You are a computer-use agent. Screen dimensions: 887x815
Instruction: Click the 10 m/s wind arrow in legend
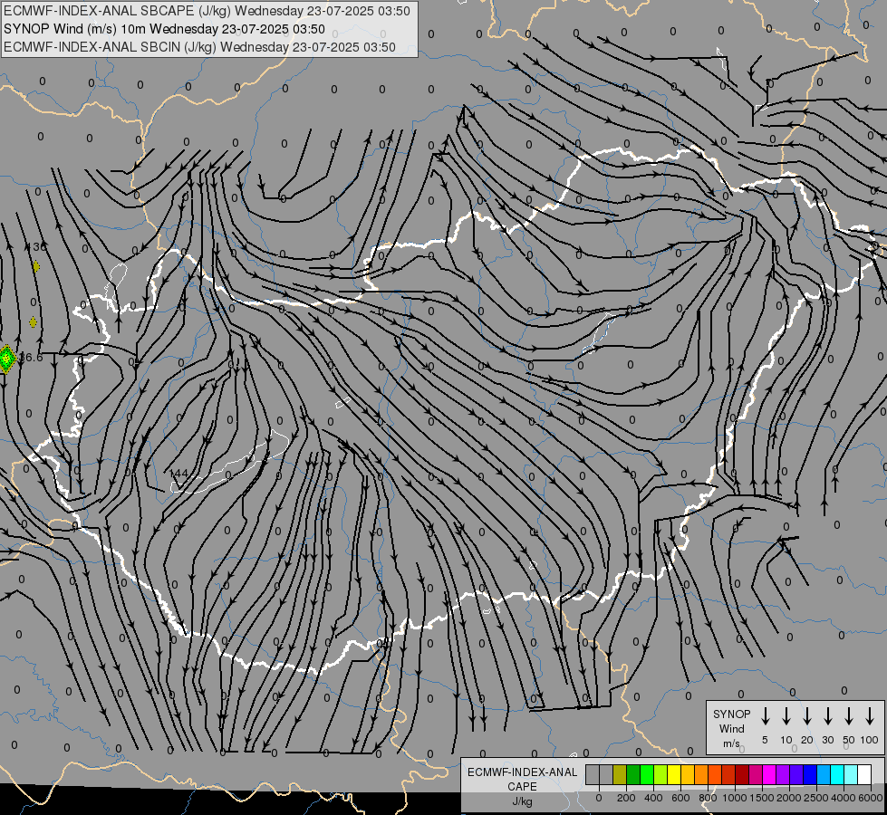[786, 716]
